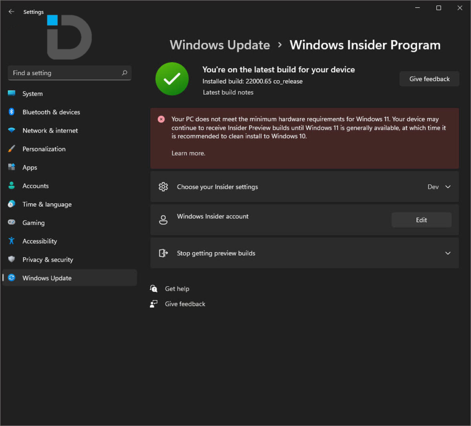471x426 pixels.
Task: Click the Insider settings gear icon
Action: pos(163,187)
